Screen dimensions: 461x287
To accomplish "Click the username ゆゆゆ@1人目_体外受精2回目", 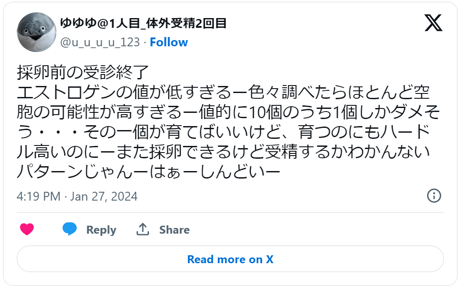I will pos(142,25).
